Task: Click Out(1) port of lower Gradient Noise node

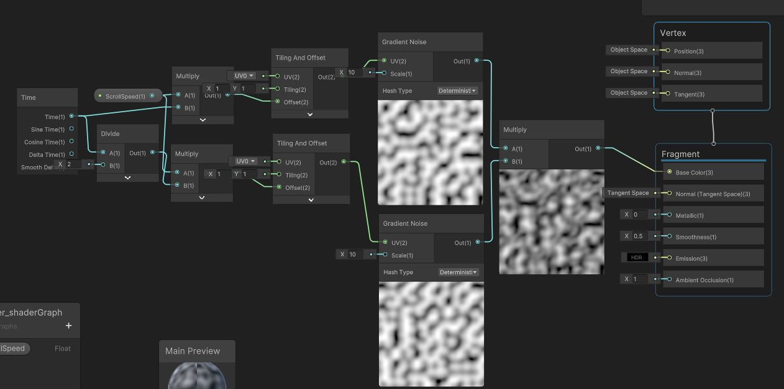Action: pos(477,242)
